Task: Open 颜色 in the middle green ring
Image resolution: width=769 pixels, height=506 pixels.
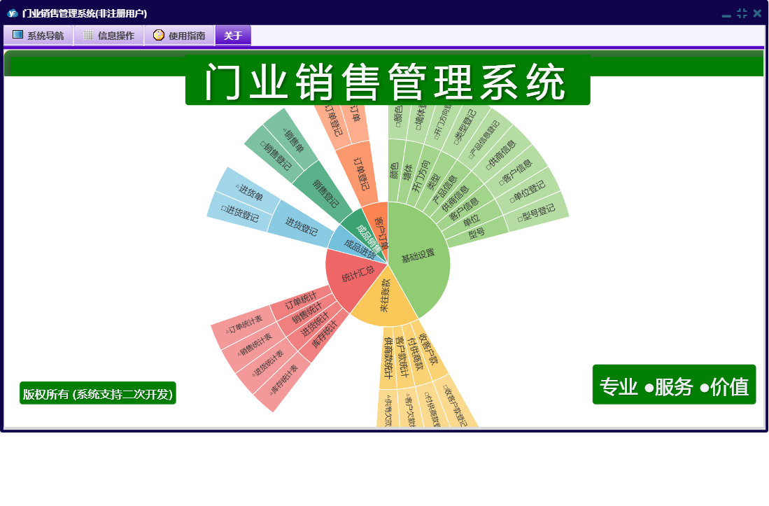Action: pyautogui.click(x=395, y=171)
